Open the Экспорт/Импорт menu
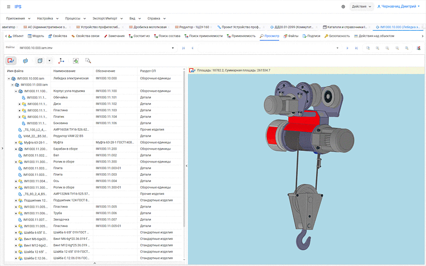 106,18
